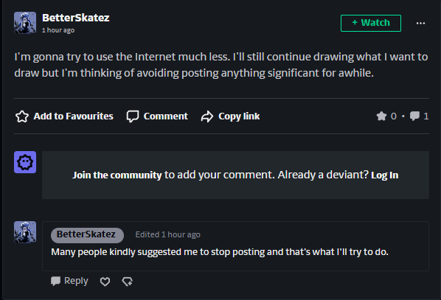Watch BetterSkatez with the green button

(x=371, y=23)
